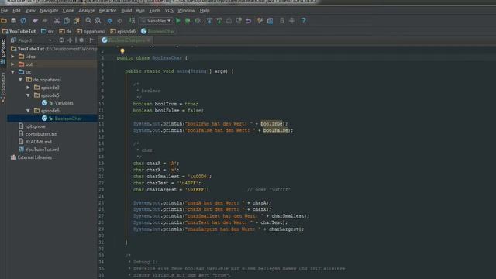Collapse the episode5 package

(x=28, y=95)
